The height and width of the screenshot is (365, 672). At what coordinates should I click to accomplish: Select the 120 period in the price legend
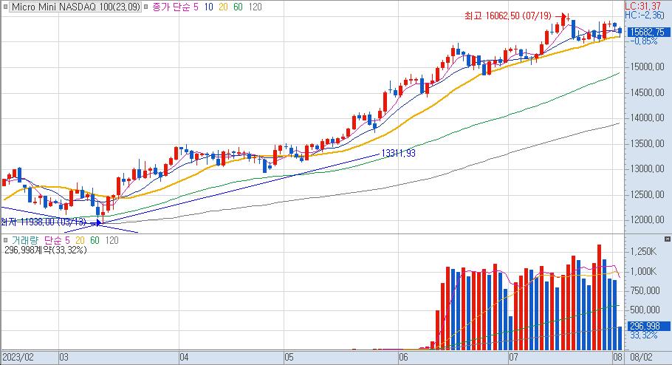point(255,7)
